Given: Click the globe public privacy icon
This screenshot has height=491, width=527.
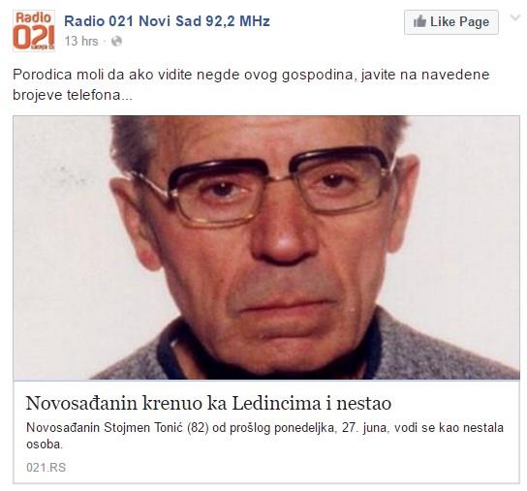Looking at the screenshot, I should tap(116, 42).
